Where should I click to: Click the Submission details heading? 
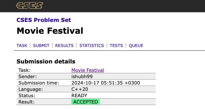46,61
